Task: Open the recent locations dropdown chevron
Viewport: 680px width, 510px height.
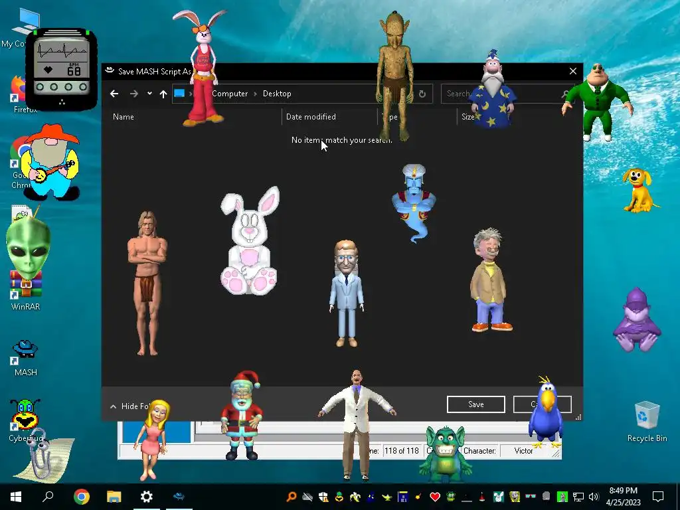Action: click(149, 93)
